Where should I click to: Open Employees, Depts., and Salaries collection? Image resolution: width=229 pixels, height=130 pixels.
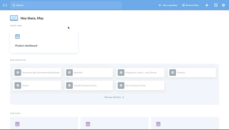(140, 73)
